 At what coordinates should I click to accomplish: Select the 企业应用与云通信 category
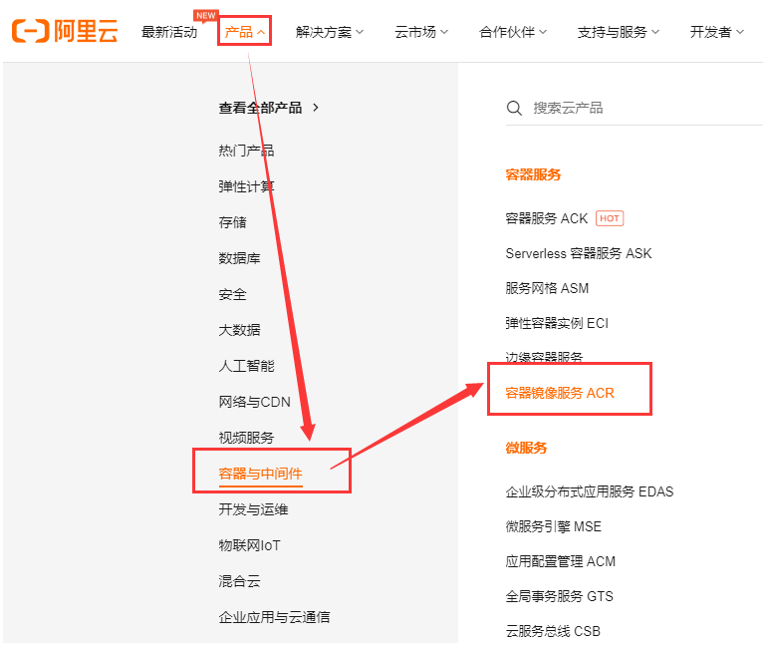274,617
